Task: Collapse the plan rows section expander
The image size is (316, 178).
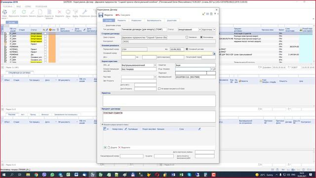Action: click(102, 125)
